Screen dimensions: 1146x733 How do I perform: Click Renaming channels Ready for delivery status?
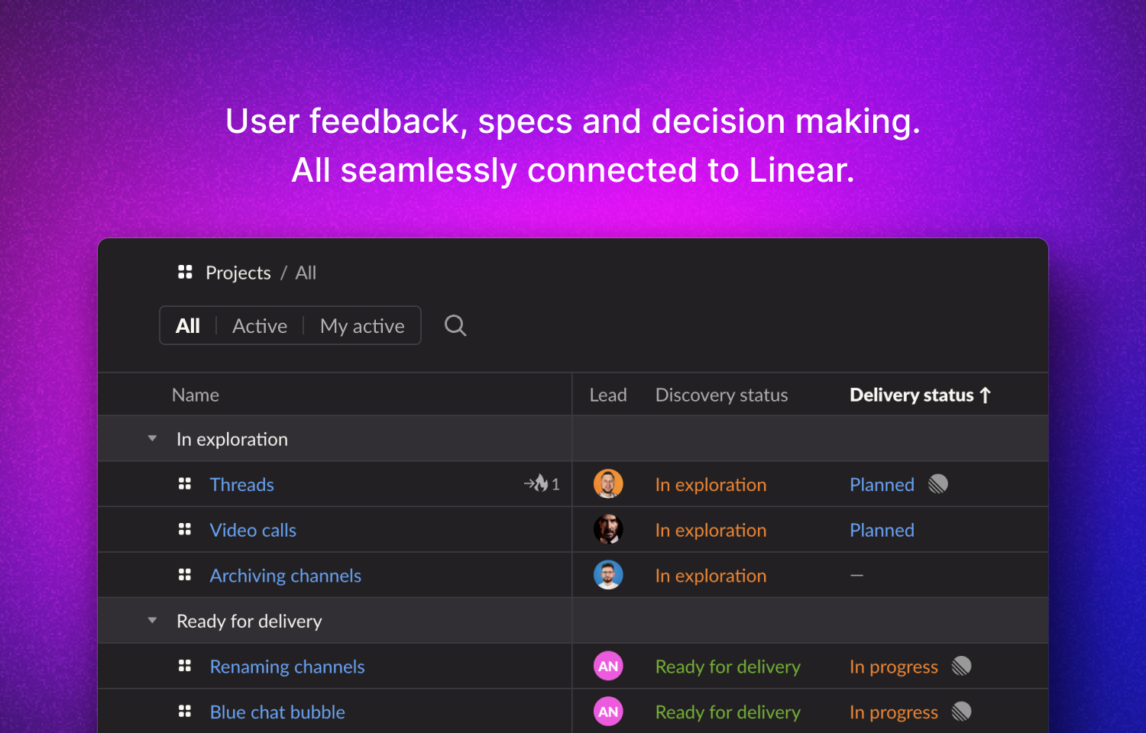click(727, 667)
